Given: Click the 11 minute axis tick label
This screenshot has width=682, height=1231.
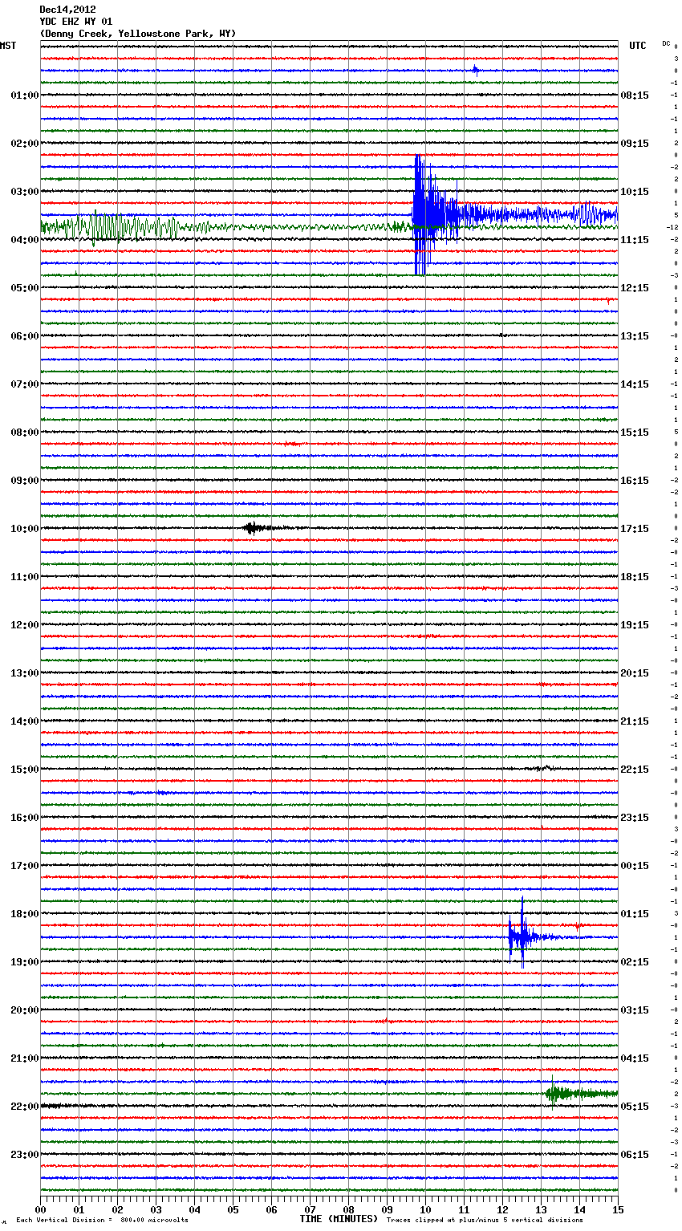Looking at the screenshot, I should pyautogui.click(x=464, y=1209).
